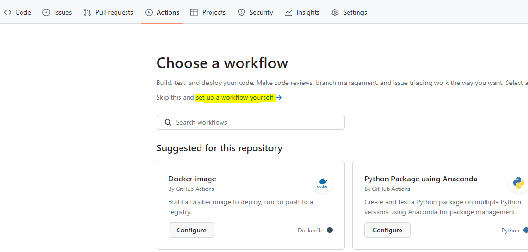Viewport: 528px width, 252px height.
Task: Open the Code tab
Action: click(x=17, y=13)
